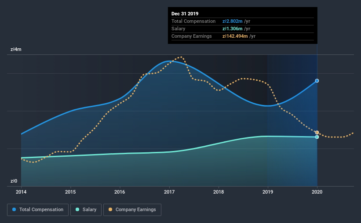Screen dimensions: 361x223
Task: Click the Total Compensation row label in tooltip
Action: point(193,21)
